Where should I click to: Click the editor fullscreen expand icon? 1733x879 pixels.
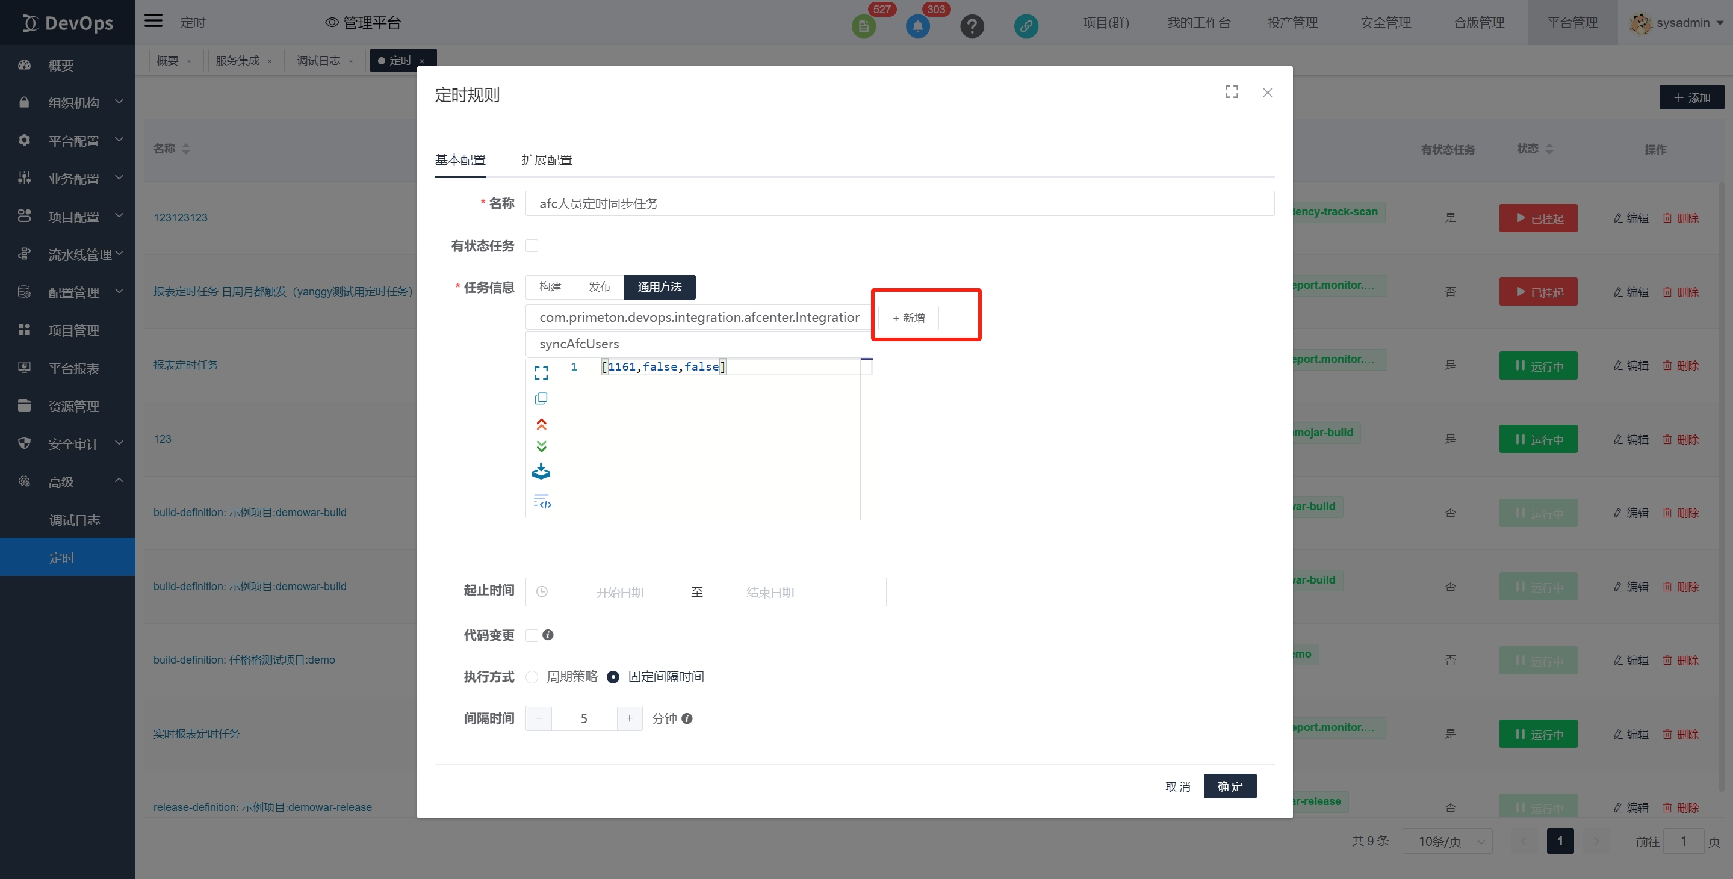(541, 372)
